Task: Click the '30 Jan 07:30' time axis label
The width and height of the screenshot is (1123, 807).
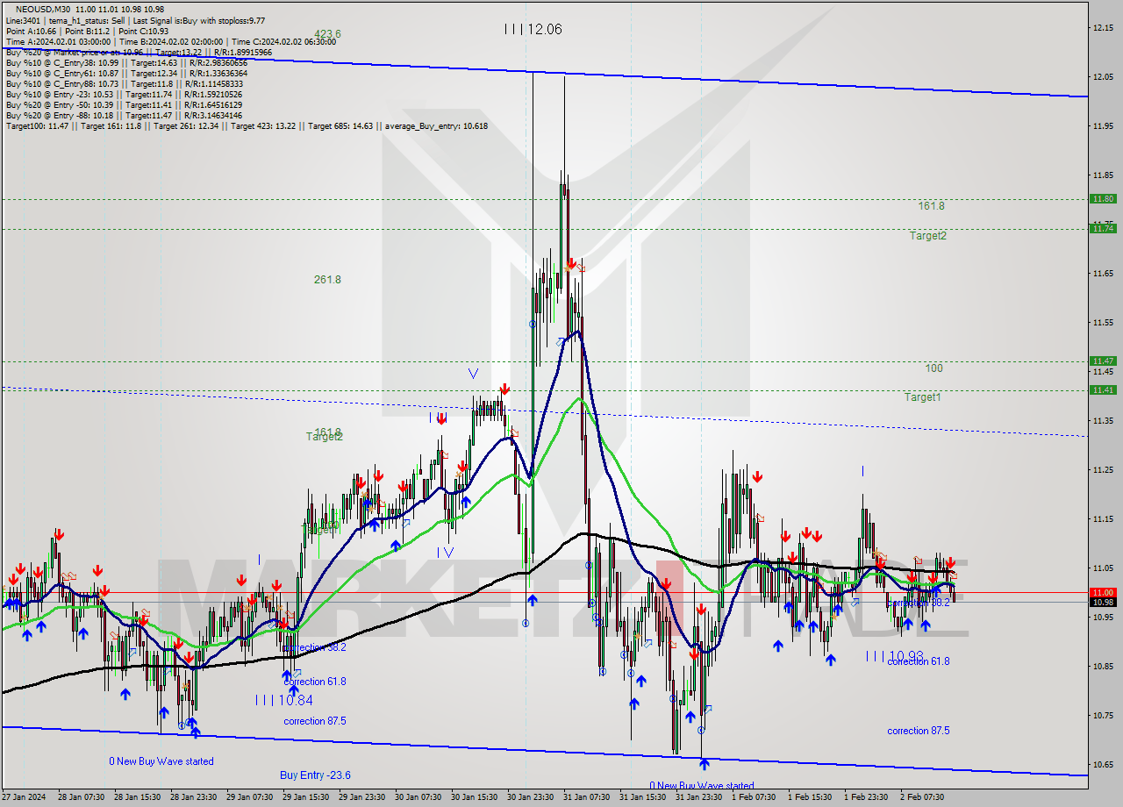Action: [x=418, y=797]
